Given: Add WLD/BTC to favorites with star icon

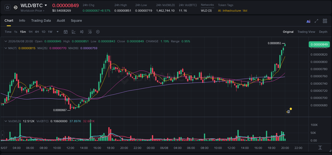Looking at the screenshot, I should [8, 8].
